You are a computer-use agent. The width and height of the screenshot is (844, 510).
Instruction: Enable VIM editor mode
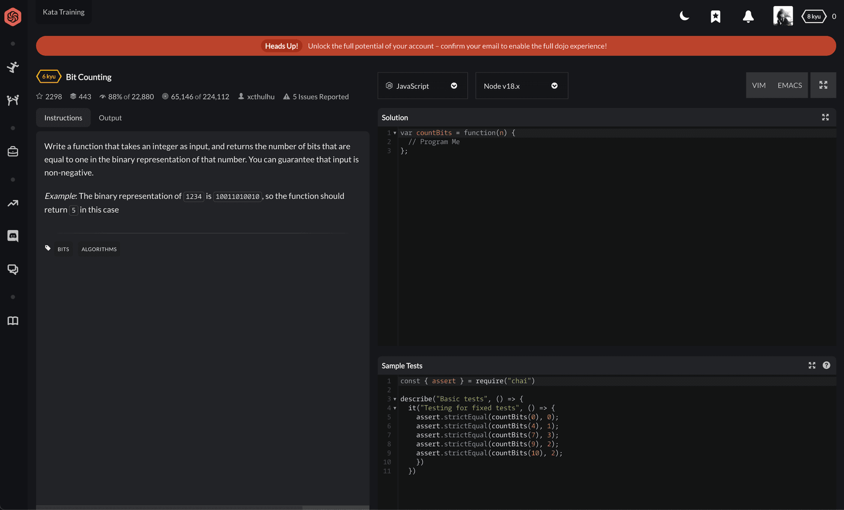tap(759, 85)
